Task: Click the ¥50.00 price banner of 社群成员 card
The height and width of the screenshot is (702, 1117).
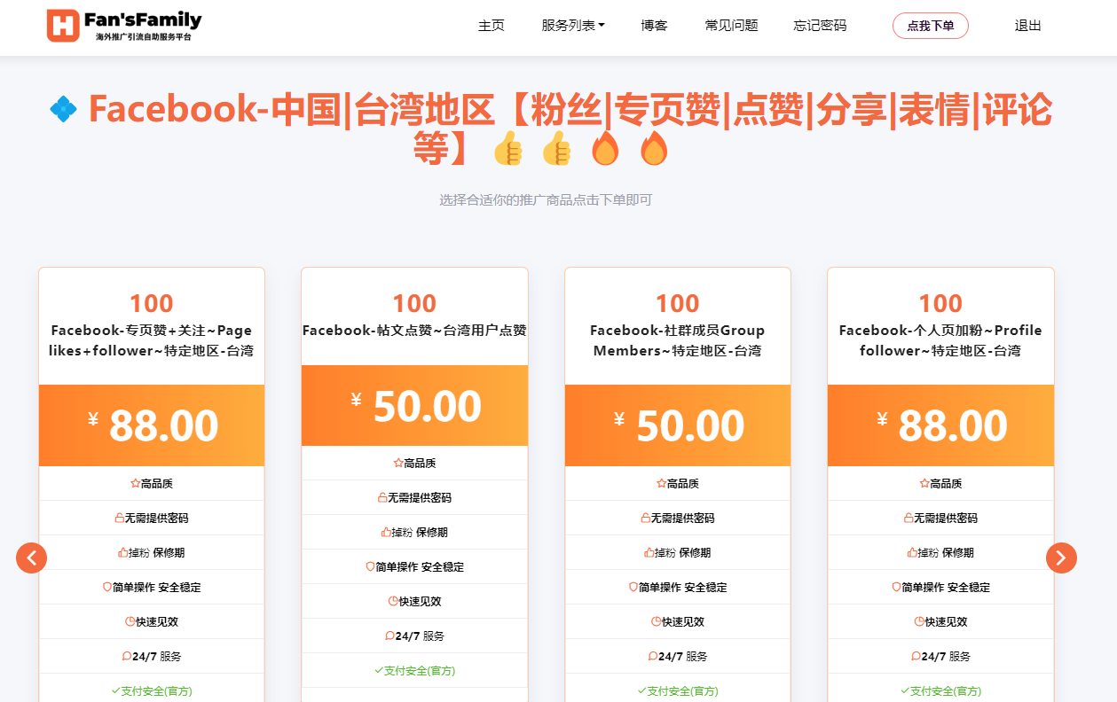Action: (678, 425)
